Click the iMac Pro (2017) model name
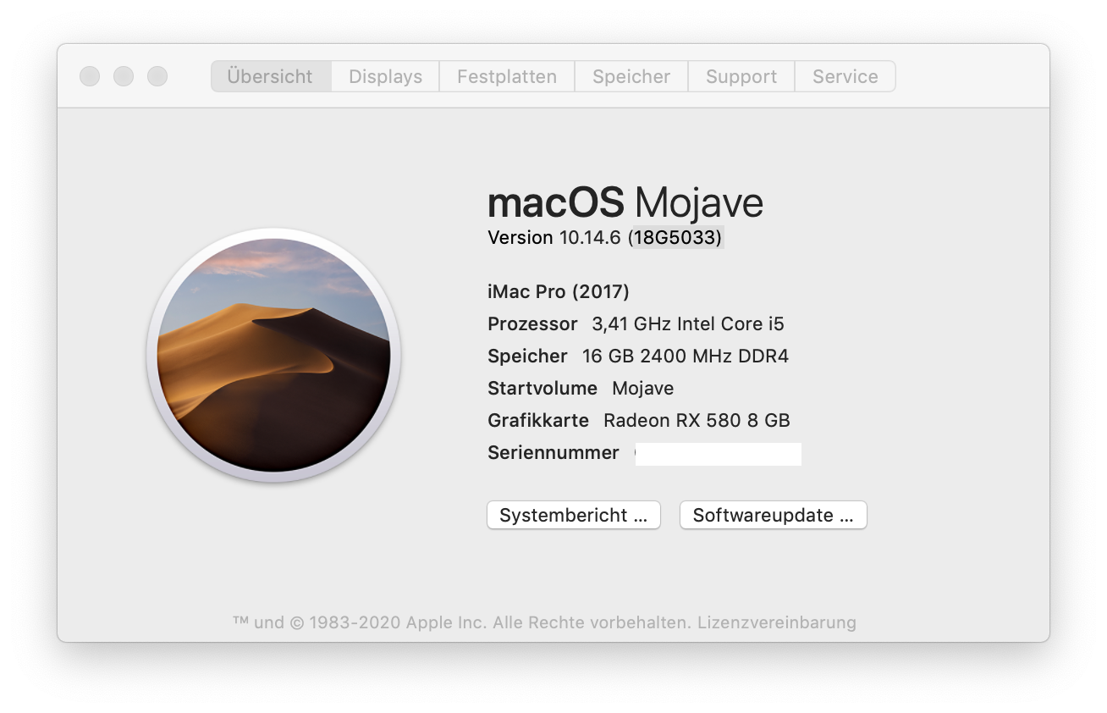1107x713 pixels. (x=559, y=292)
